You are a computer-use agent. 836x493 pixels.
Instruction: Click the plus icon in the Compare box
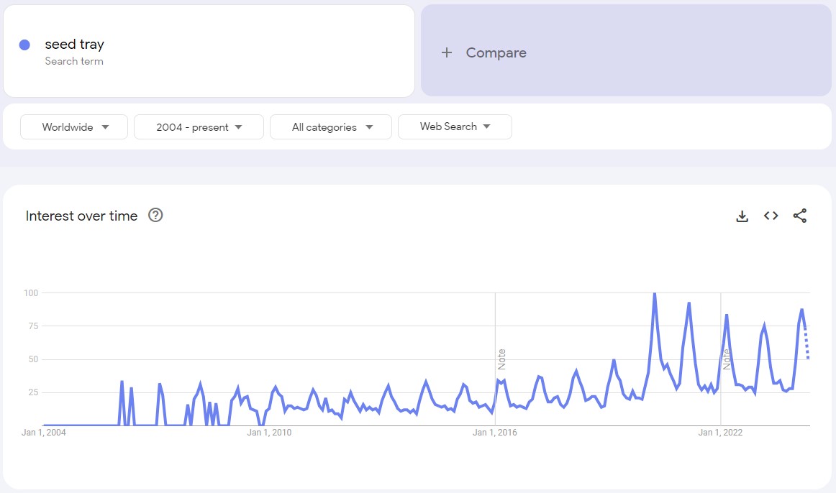(x=447, y=52)
